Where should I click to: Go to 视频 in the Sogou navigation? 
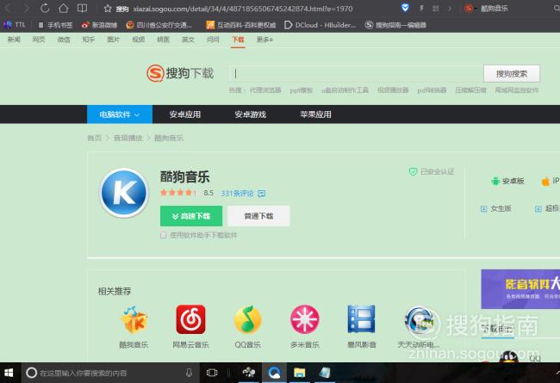(138, 40)
